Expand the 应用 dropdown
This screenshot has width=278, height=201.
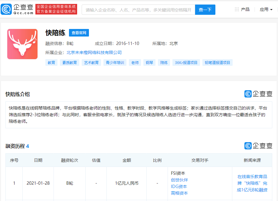[x=266, y=10]
